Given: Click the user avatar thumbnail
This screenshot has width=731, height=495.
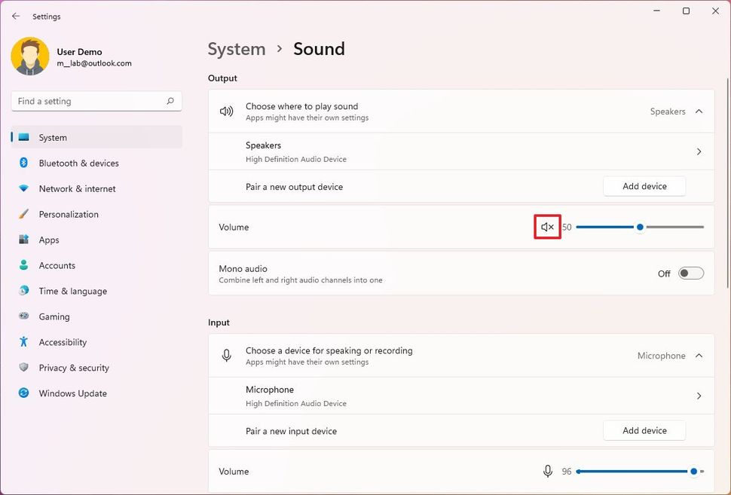Looking at the screenshot, I should [30, 57].
